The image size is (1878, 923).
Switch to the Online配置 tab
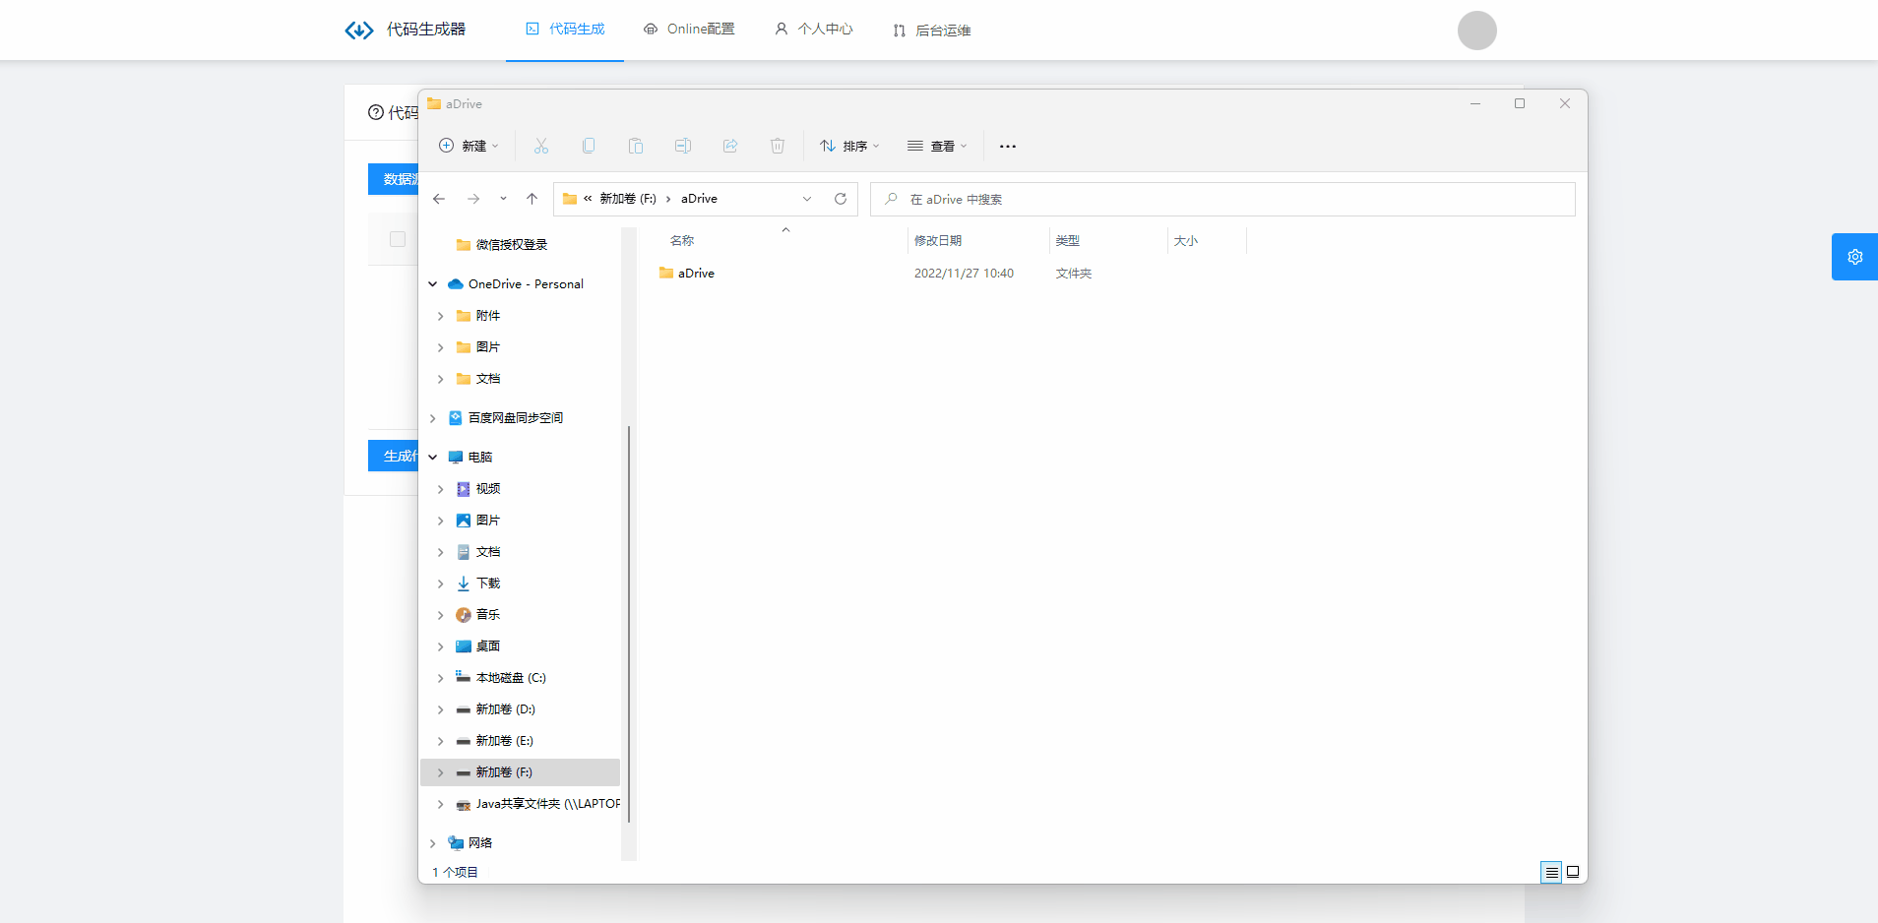pyautogui.click(x=689, y=30)
